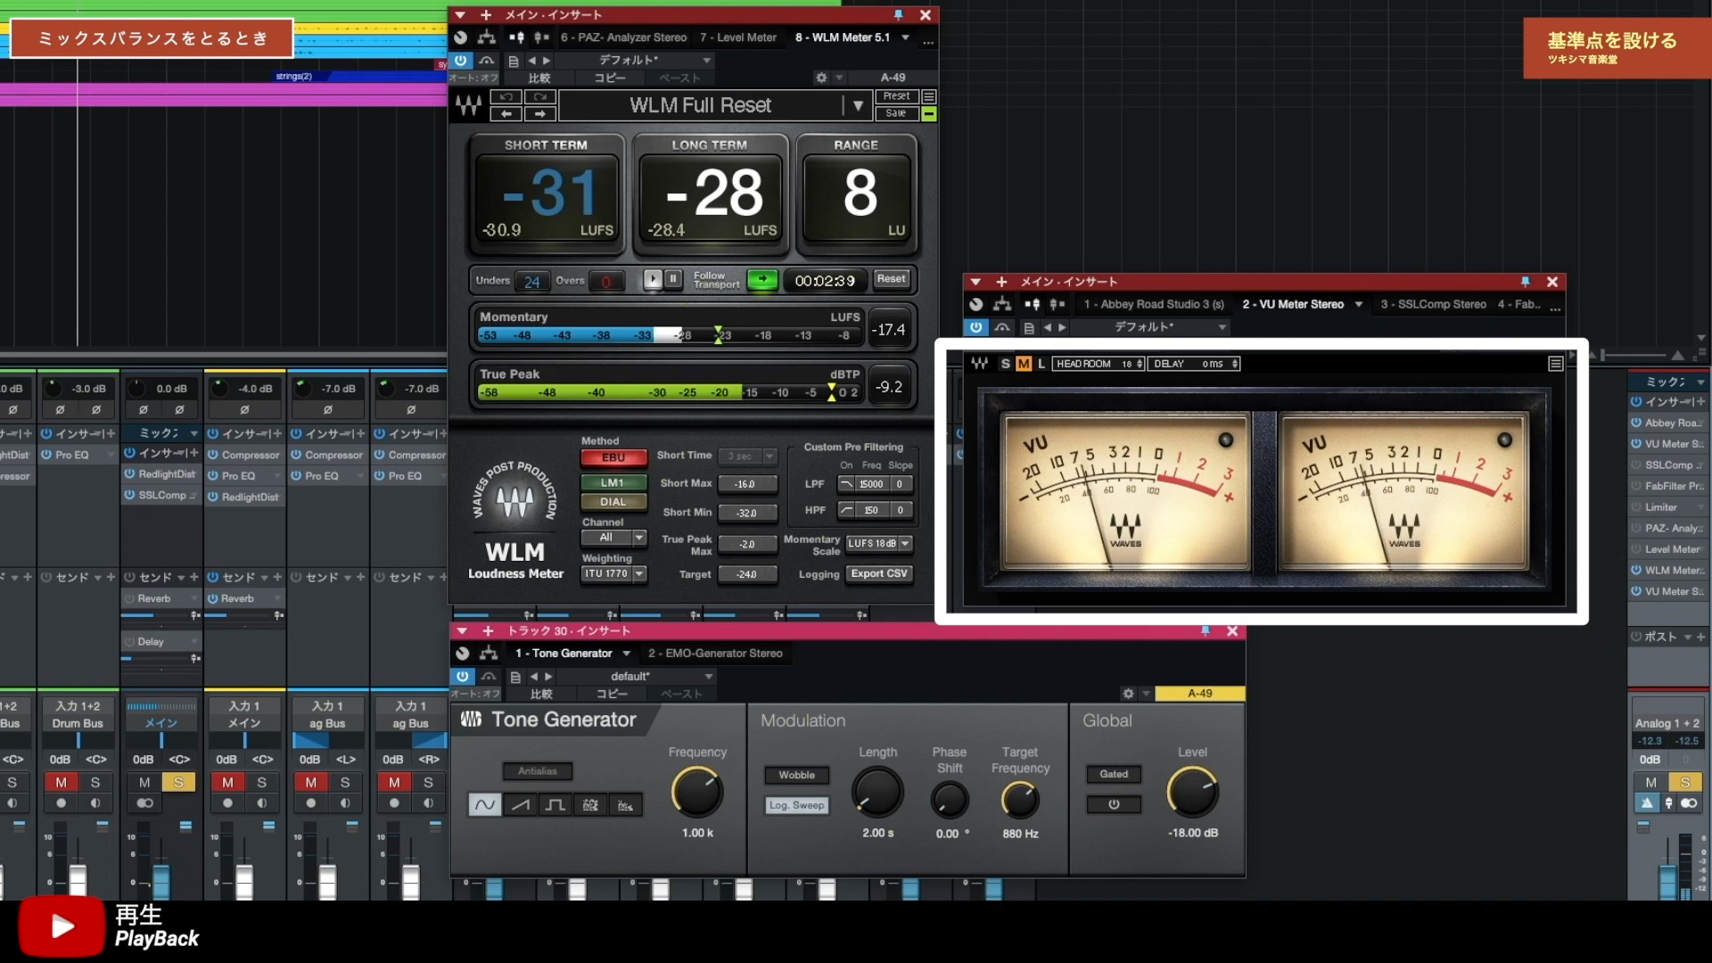Open the Channel dropdown set to All
The height and width of the screenshot is (963, 1712).
(x=613, y=538)
